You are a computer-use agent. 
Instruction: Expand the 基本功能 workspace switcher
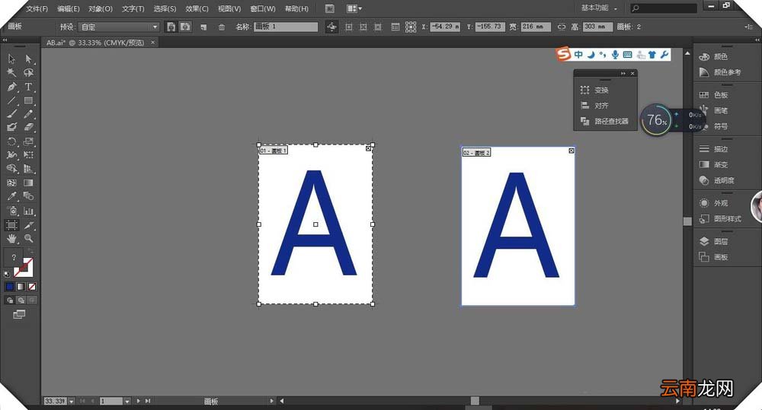click(x=599, y=8)
